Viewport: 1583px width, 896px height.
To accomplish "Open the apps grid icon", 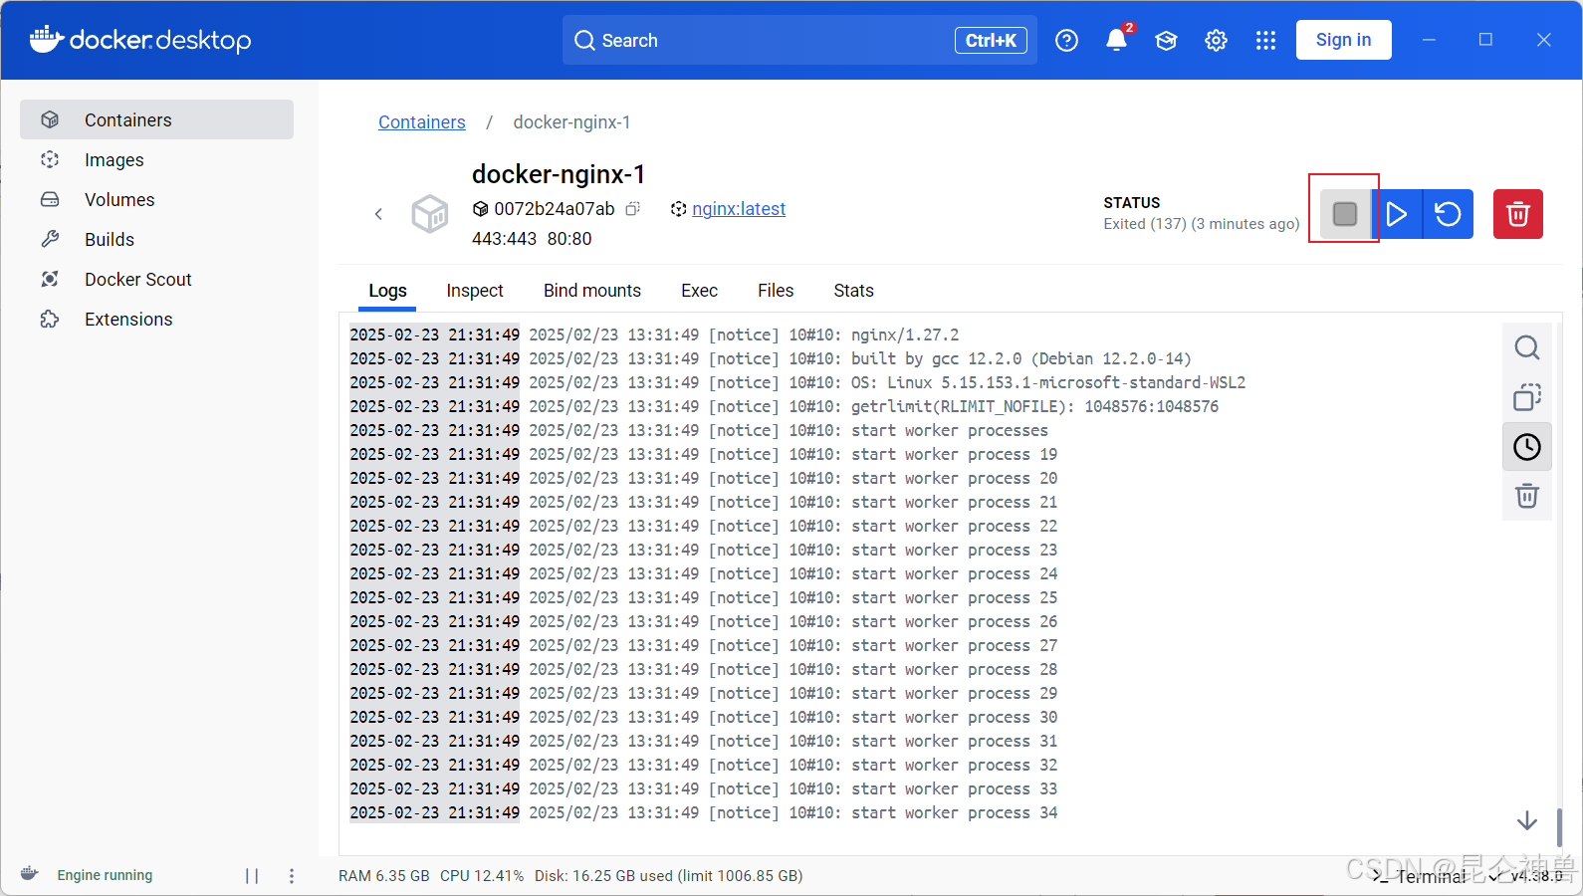I will 1265,40.
